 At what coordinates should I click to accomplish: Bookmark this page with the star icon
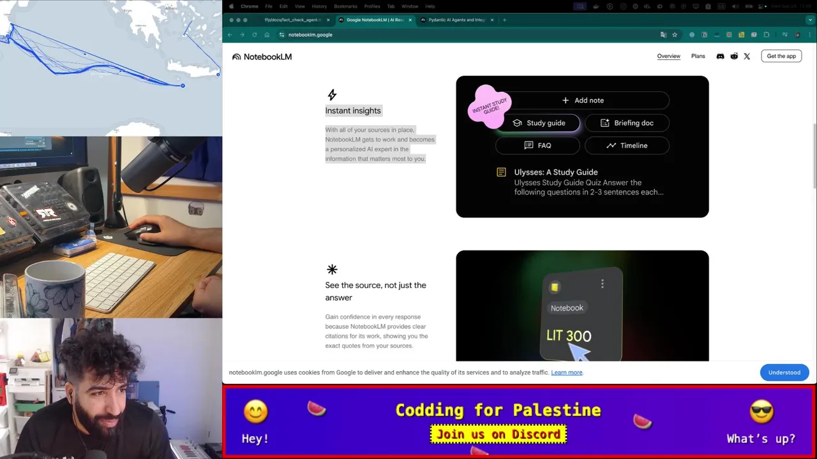675,34
